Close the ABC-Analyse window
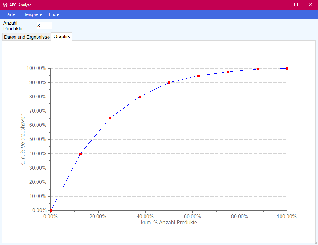Screen dimensions: 318x245 tap(310, 5)
